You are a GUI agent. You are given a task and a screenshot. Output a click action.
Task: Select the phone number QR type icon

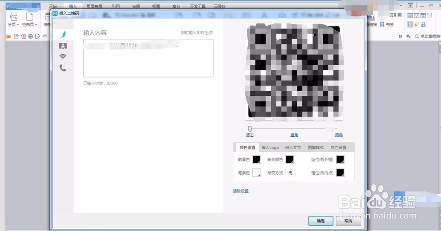click(63, 68)
